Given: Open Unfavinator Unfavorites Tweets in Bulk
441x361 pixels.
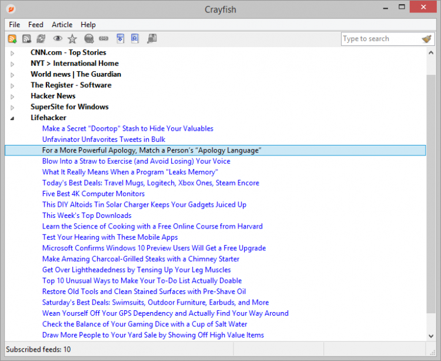Looking at the screenshot, I should tap(103, 140).
